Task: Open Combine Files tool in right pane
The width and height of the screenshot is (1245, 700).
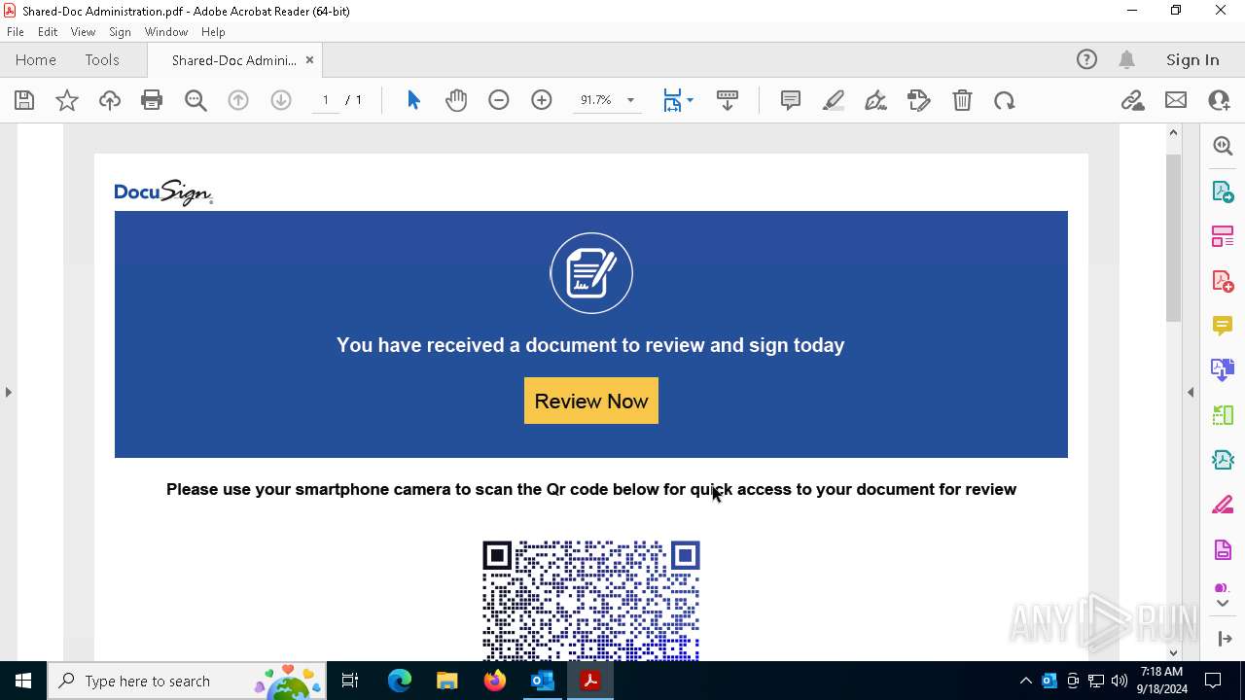Action: [1223, 369]
